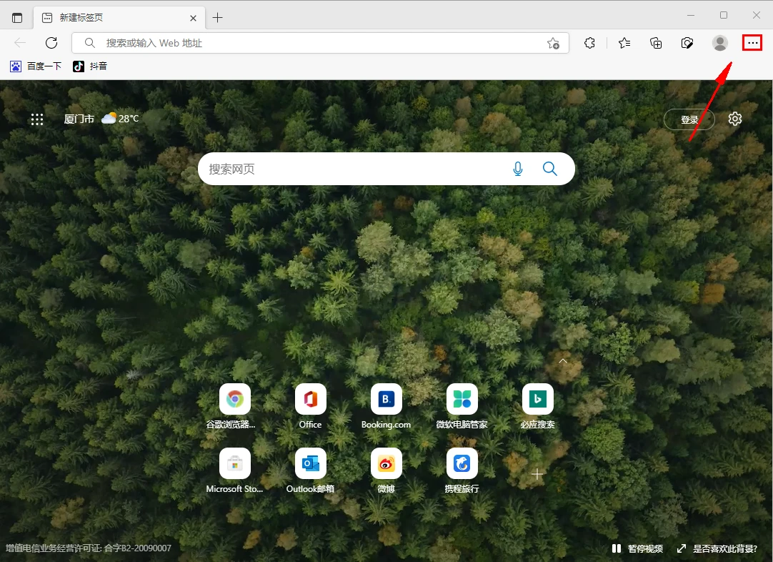The height and width of the screenshot is (562, 773).
Task: Open page settings gear icon
Action: pyautogui.click(x=735, y=119)
